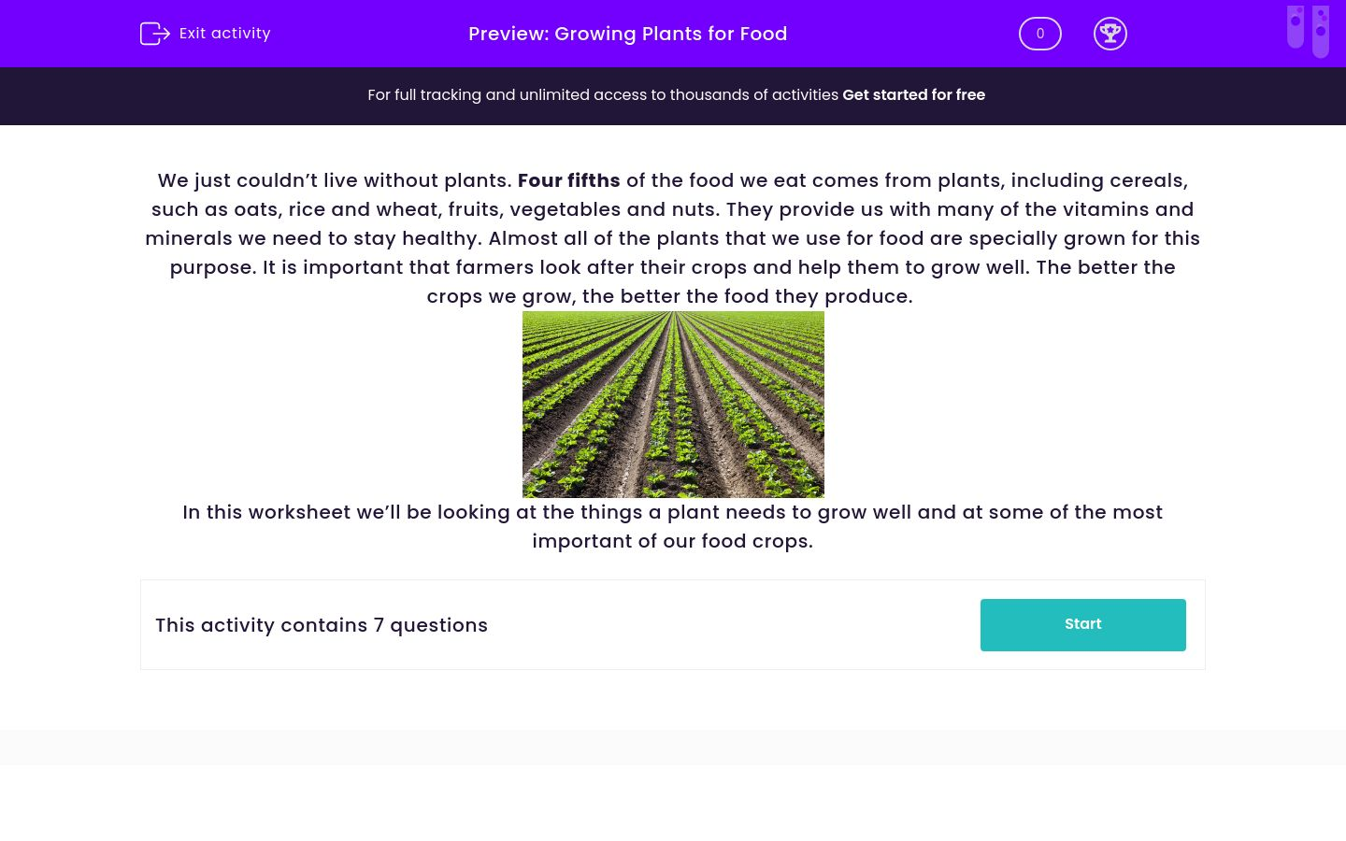1346x841 pixels.
Task: Click the crop field photo
Action: (673, 404)
